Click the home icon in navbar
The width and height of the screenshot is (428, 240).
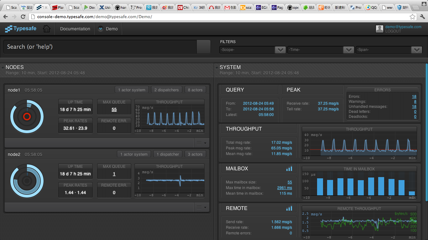47,29
